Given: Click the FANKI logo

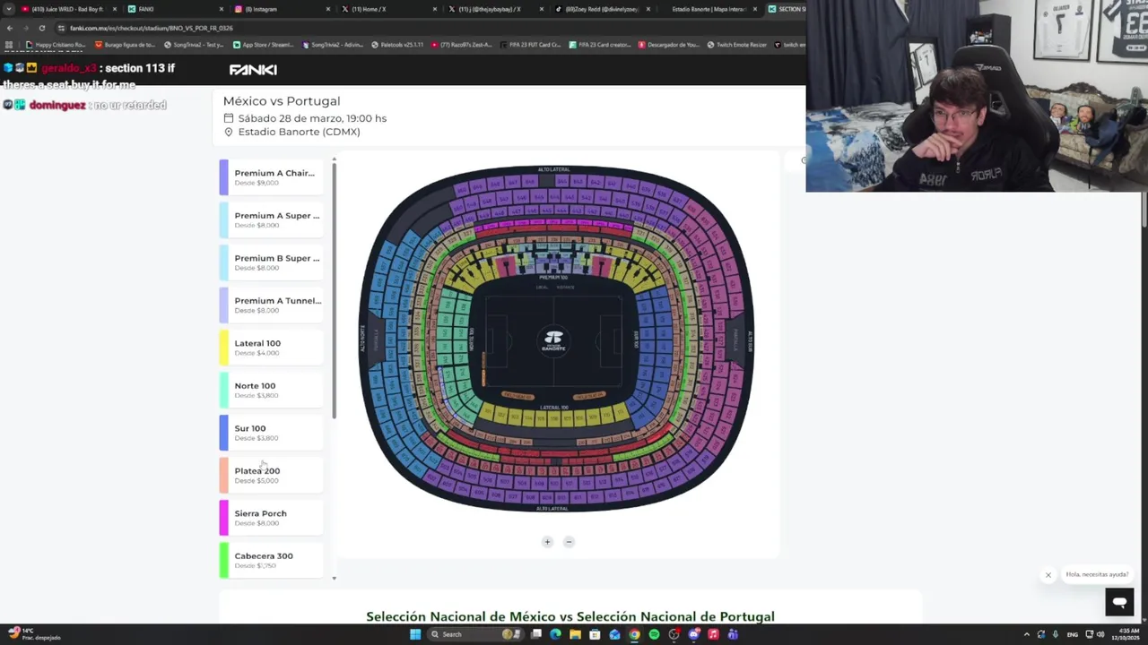Looking at the screenshot, I should [253, 70].
